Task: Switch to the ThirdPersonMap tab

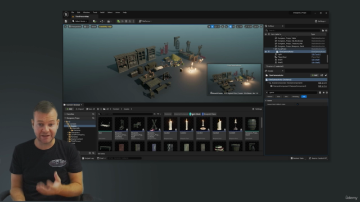Action: [84, 16]
